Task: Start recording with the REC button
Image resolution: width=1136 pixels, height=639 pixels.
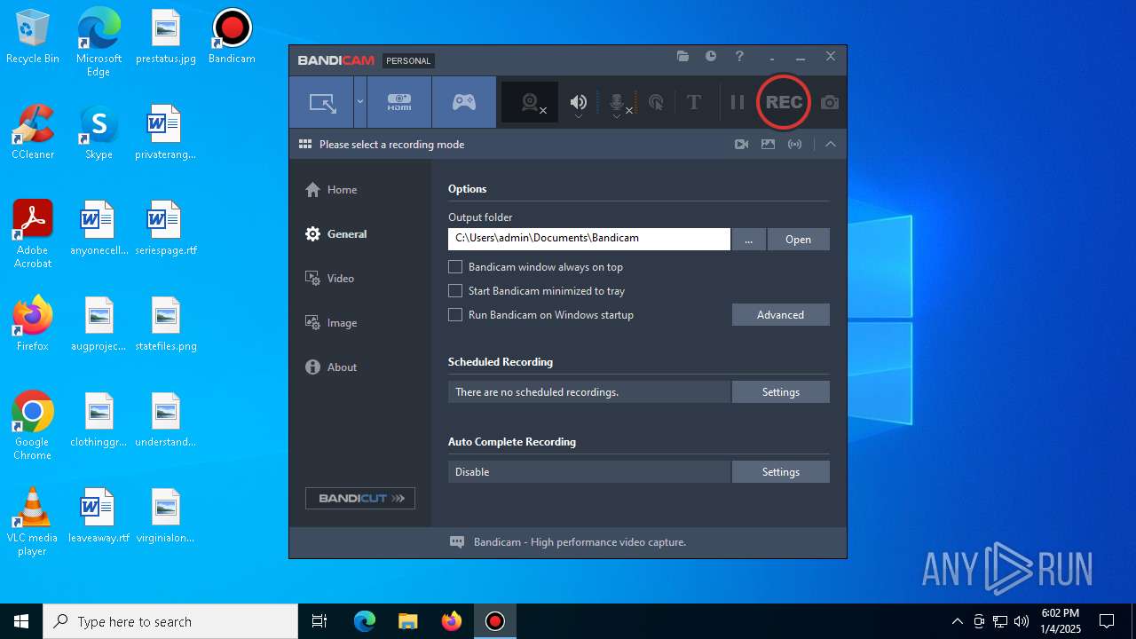Action: click(784, 102)
